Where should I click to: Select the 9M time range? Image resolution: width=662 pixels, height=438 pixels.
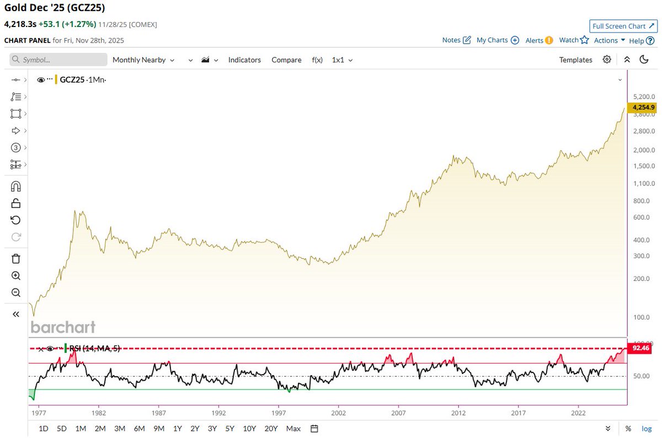click(x=159, y=429)
